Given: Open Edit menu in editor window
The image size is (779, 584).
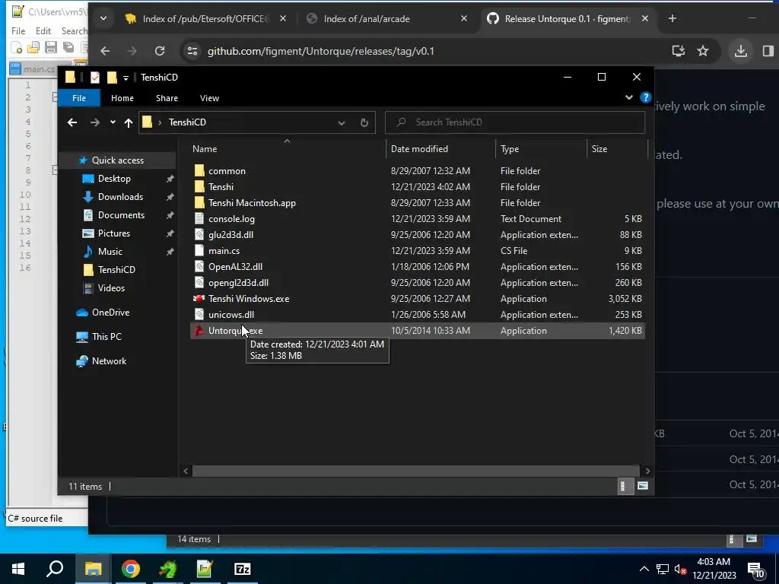Looking at the screenshot, I should [43, 30].
